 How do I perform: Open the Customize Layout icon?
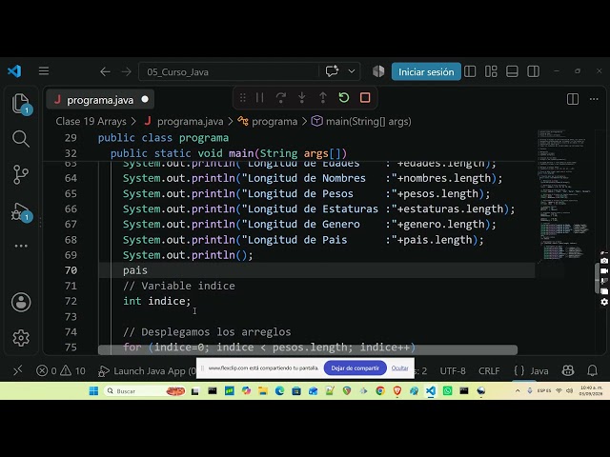coord(491,71)
